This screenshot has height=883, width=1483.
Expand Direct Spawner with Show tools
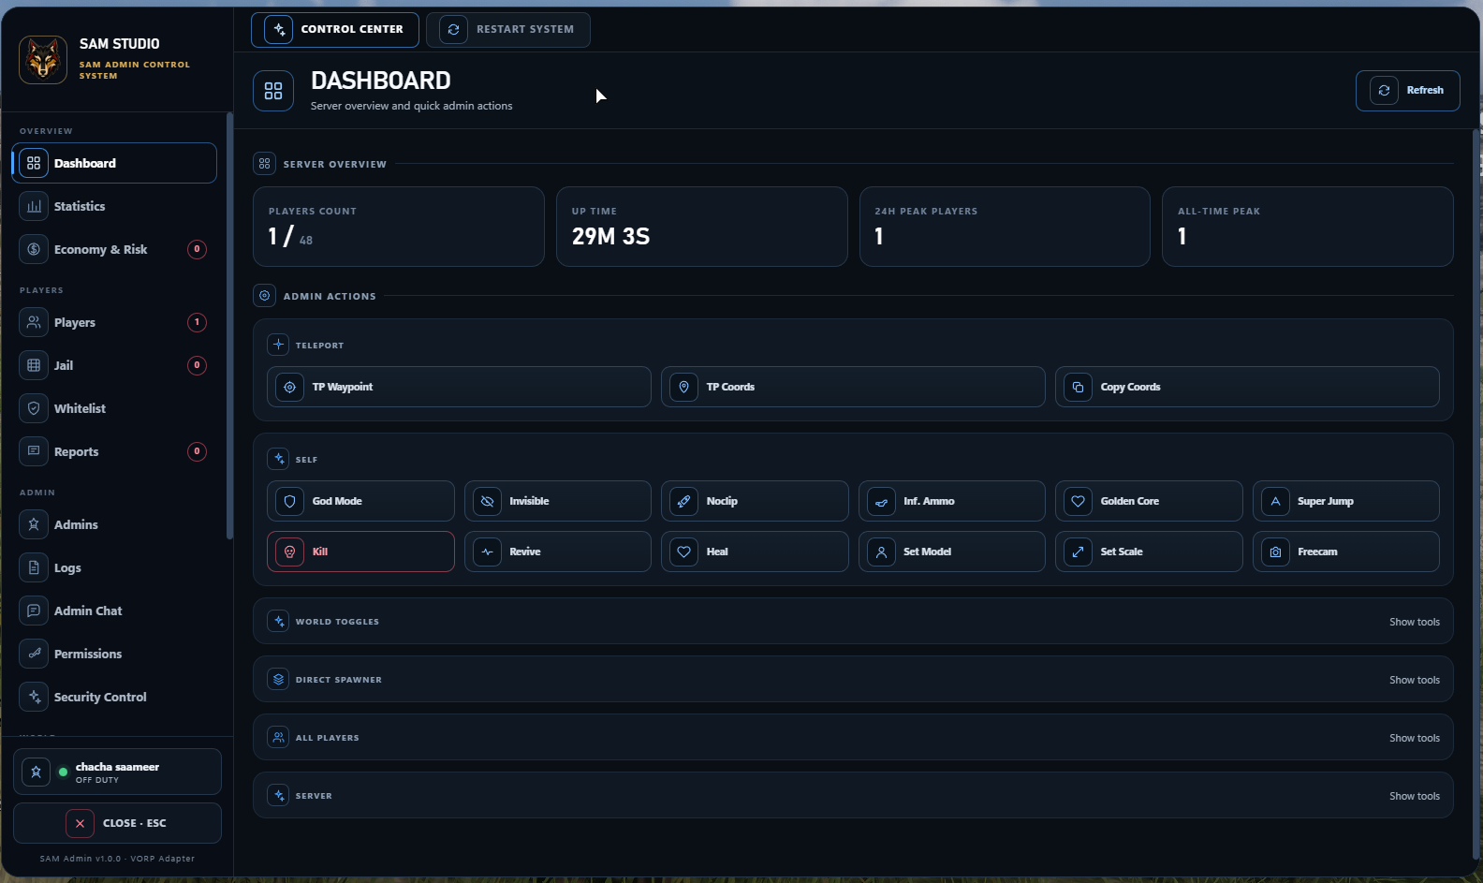[1415, 680]
